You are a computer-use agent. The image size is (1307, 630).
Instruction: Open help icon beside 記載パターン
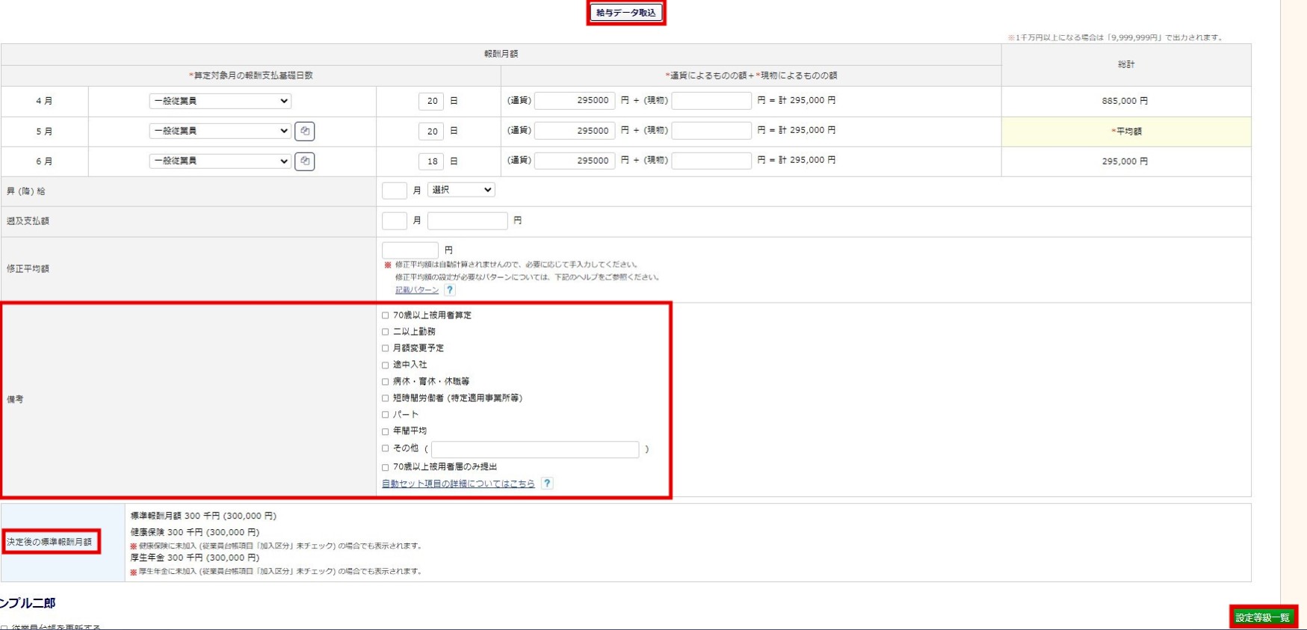[x=449, y=290]
